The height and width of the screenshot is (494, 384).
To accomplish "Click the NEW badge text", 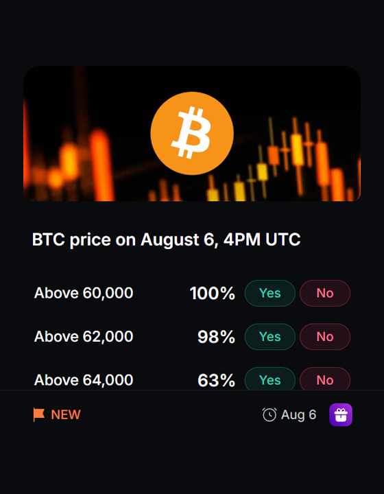I will [66, 414].
